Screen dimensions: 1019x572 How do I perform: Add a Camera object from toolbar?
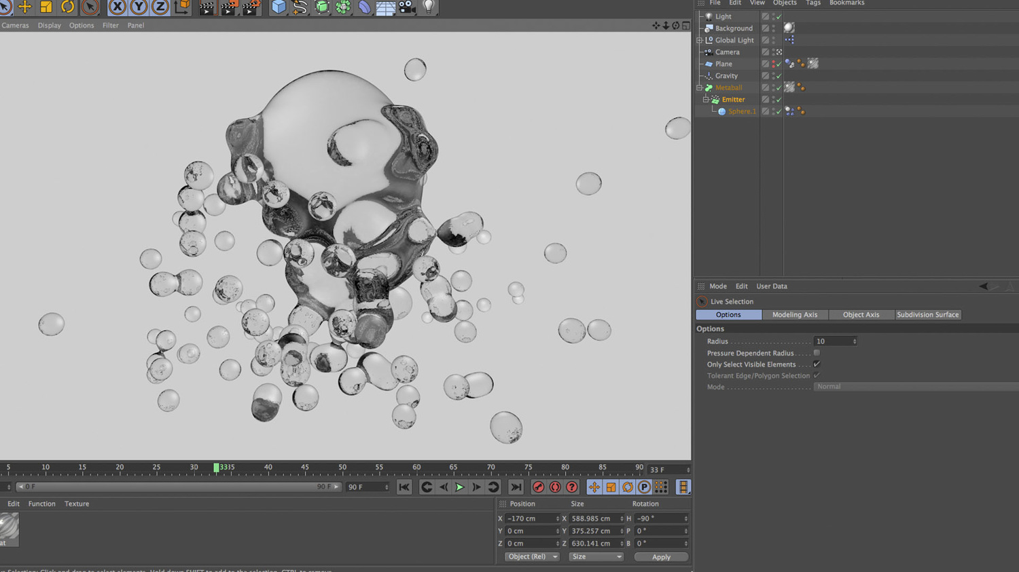(407, 7)
